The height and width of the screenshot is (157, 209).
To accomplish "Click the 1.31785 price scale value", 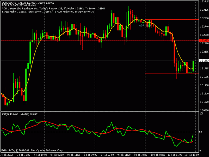I will pos(204,69).
